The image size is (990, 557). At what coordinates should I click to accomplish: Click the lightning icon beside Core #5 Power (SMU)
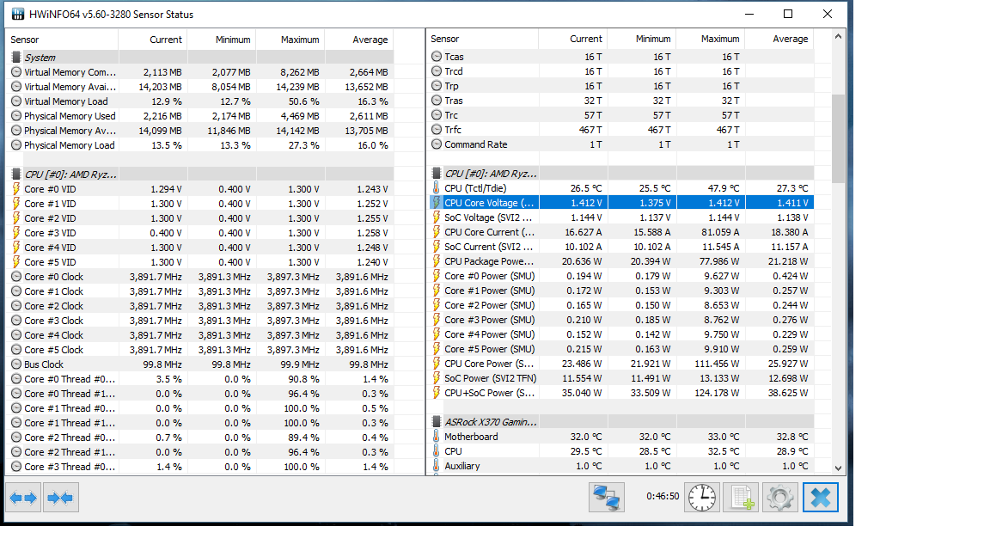[437, 349]
